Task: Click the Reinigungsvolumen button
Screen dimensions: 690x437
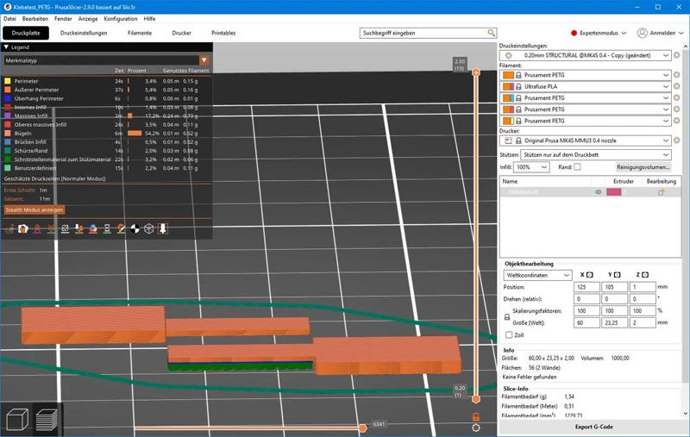Action: [x=643, y=167]
